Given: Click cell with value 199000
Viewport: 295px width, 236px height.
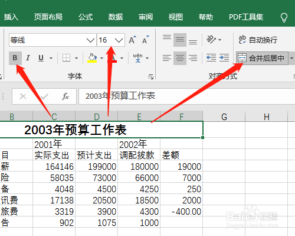Looking at the screenshot, I should 96,166.
